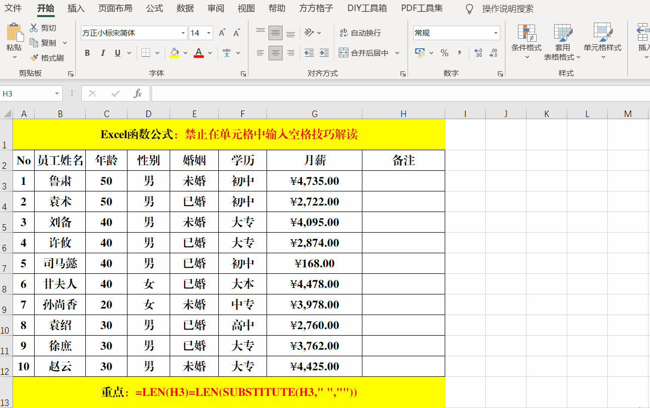Click decrease decimal places icon
The height and width of the screenshot is (408, 650).
[493, 53]
